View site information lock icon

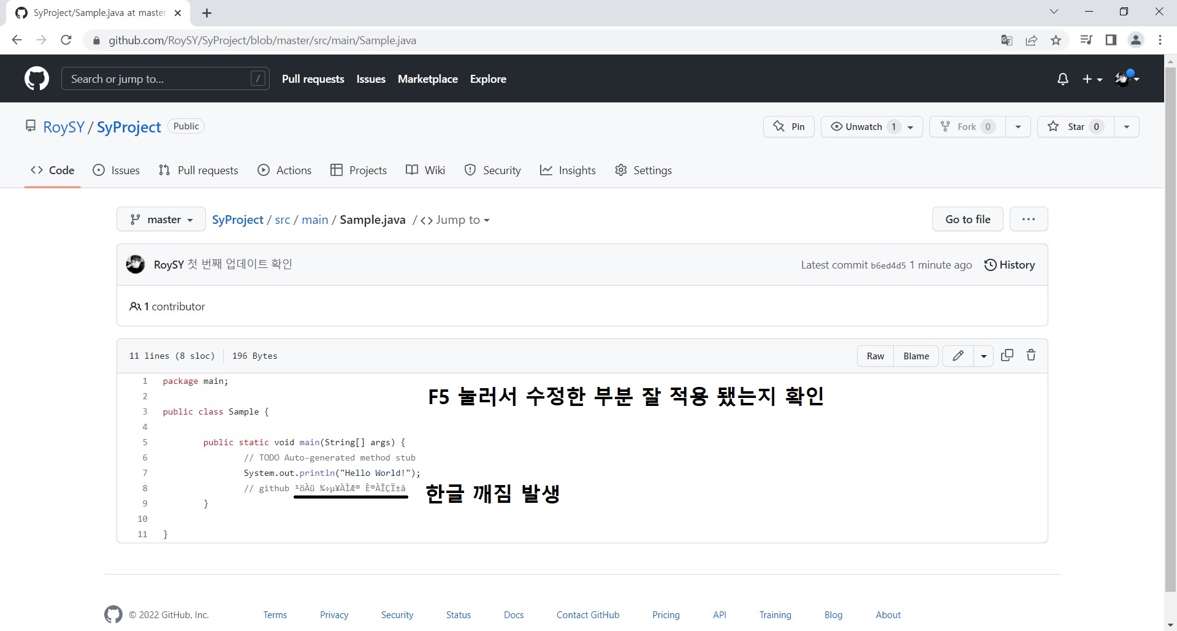pyautogui.click(x=96, y=40)
